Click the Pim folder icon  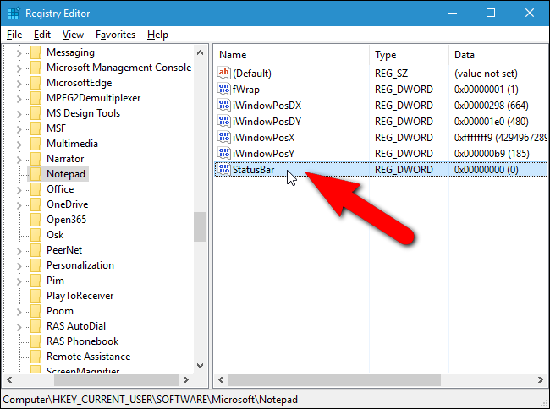click(x=36, y=281)
